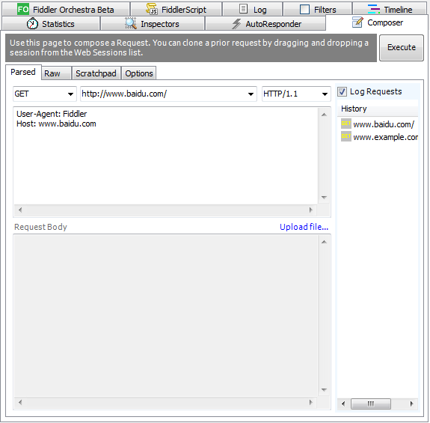Click Request Body scroll down arrow
Viewport: 430px width, 423px height.
[x=324, y=390]
